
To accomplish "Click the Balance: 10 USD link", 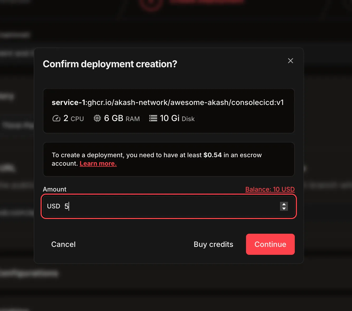I will [x=270, y=189].
